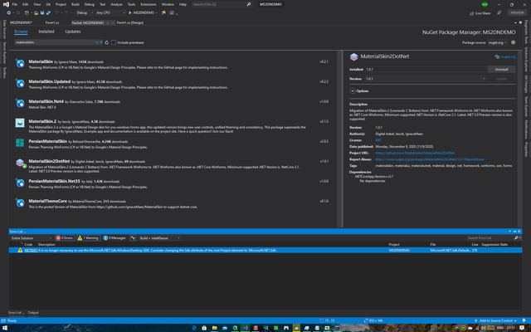This screenshot has width=531, height=332.
Task: Switch to the Form1.cs [Design] tab
Action: point(130,22)
